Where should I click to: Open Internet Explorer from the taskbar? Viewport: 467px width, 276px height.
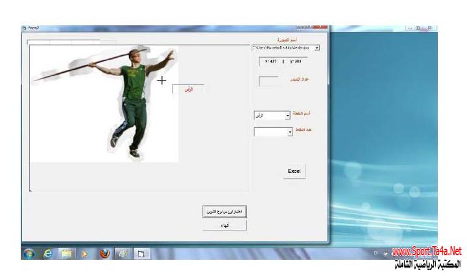[x=48, y=254]
